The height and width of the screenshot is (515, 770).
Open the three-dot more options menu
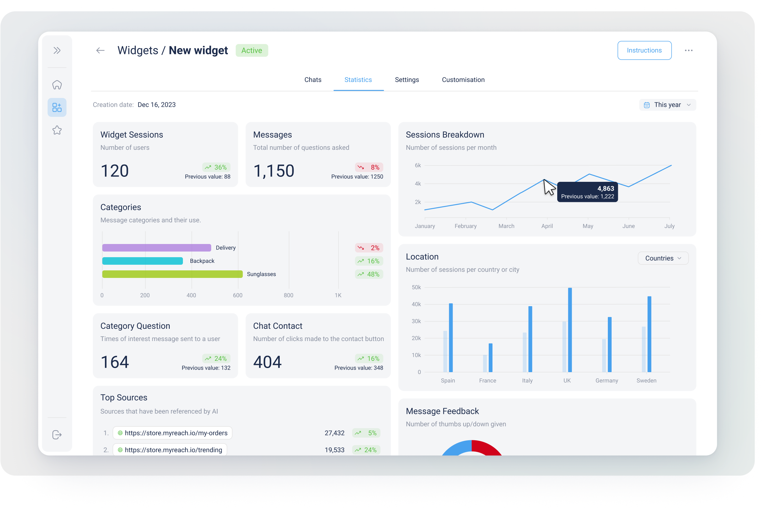coord(689,50)
